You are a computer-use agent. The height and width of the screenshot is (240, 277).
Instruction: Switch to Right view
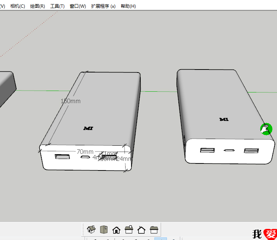coord(129,230)
